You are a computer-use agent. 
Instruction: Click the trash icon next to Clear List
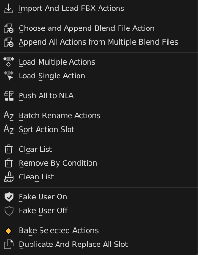tap(9, 149)
